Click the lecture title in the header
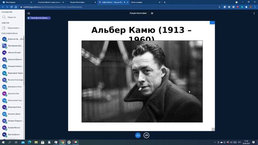The width and height of the screenshot is (258, 145). tap(138, 13)
